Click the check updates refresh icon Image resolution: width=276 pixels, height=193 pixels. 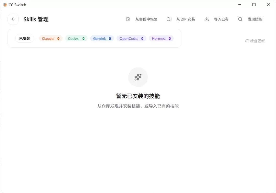coord(247,41)
